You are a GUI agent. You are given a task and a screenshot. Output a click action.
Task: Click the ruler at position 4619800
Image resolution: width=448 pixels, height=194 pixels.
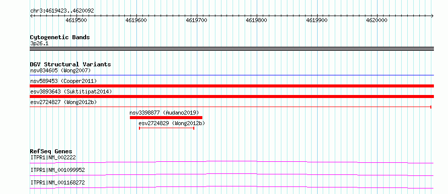tap(257, 20)
